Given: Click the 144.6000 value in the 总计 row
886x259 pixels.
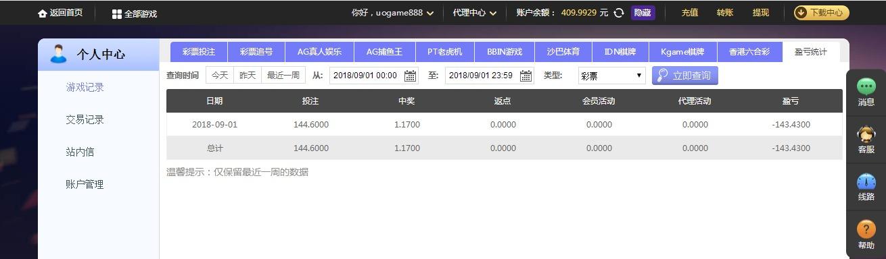Looking at the screenshot, I should [x=311, y=148].
